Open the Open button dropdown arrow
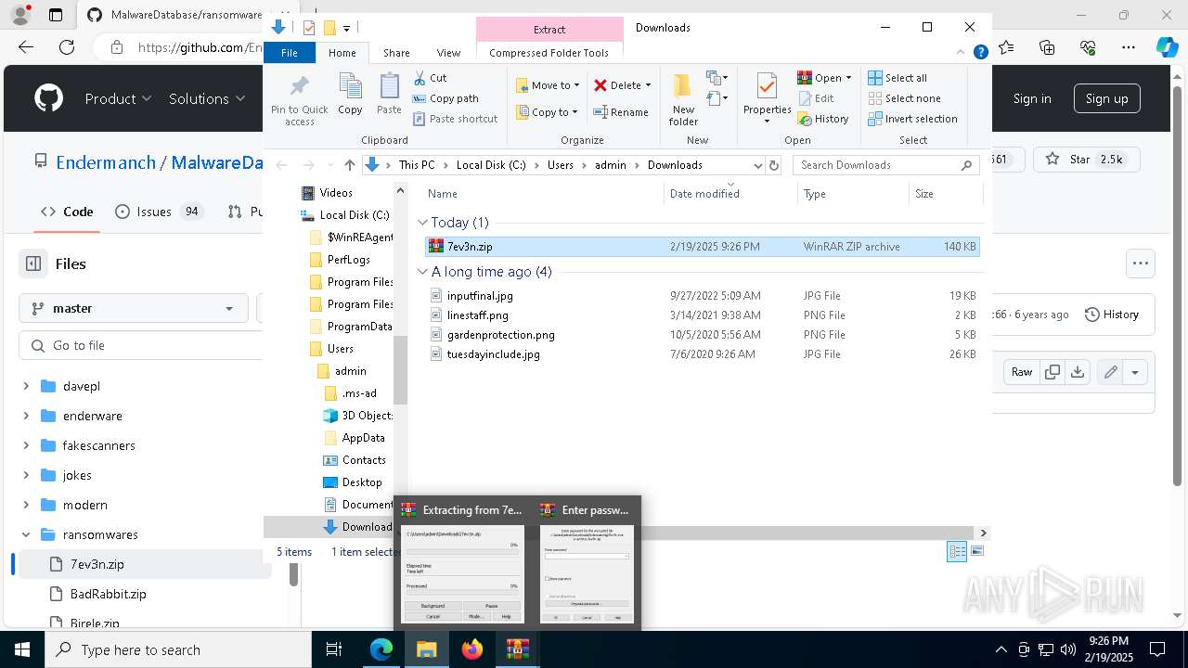 click(848, 78)
